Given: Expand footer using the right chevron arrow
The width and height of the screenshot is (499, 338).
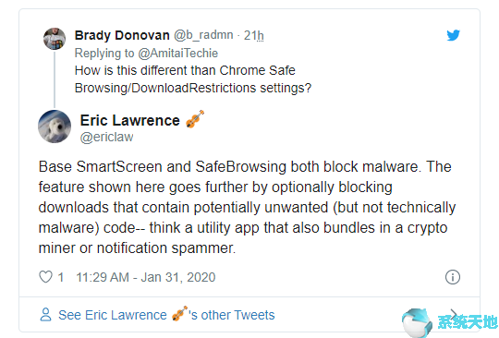Looking at the screenshot, I should [455, 315].
